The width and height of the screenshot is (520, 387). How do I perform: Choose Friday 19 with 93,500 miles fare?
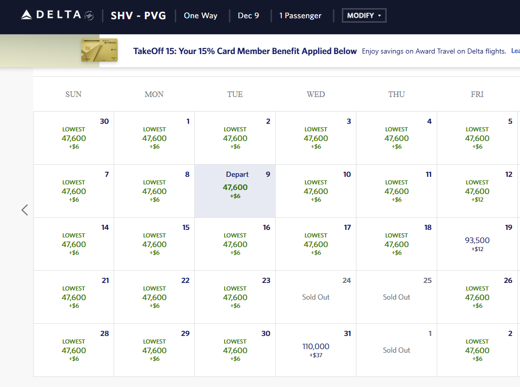pos(477,244)
